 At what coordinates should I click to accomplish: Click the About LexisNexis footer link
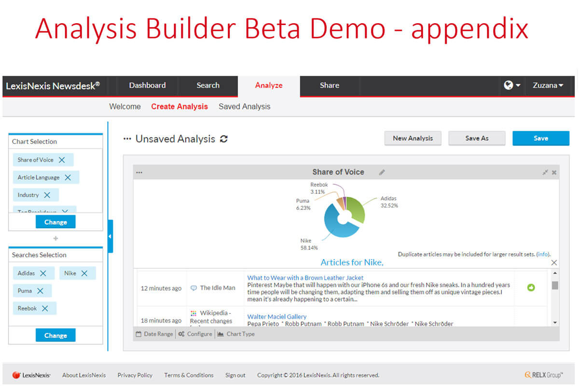pyautogui.click(x=84, y=375)
